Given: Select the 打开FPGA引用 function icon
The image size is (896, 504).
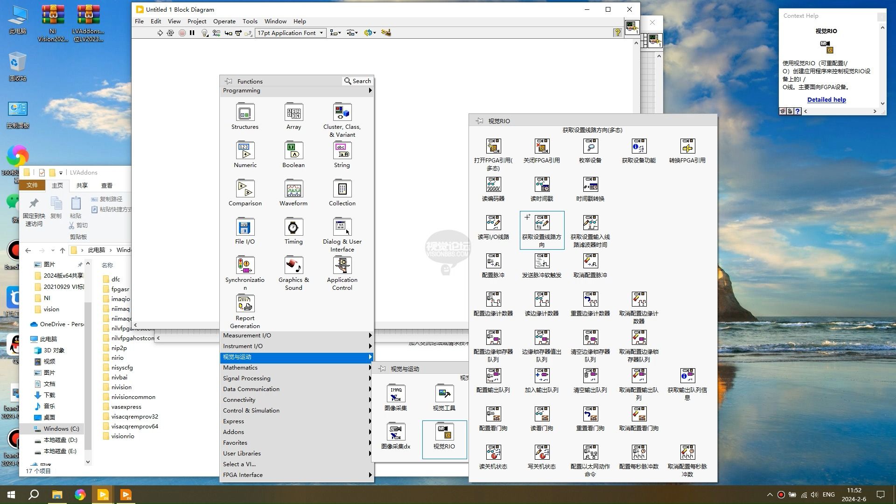Looking at the screenshot, I should click(493, 147).
